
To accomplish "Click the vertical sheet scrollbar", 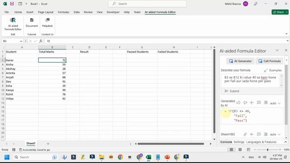I will point(214,91).
